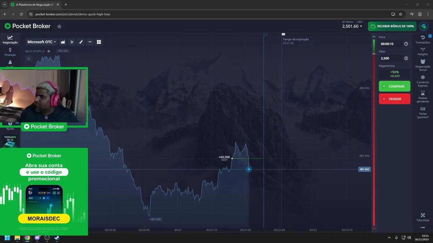The image size is (433, 243).
Task: Click the Tempo de expiração flag marker
Action: pyautogui.click(x=283, y=34)
